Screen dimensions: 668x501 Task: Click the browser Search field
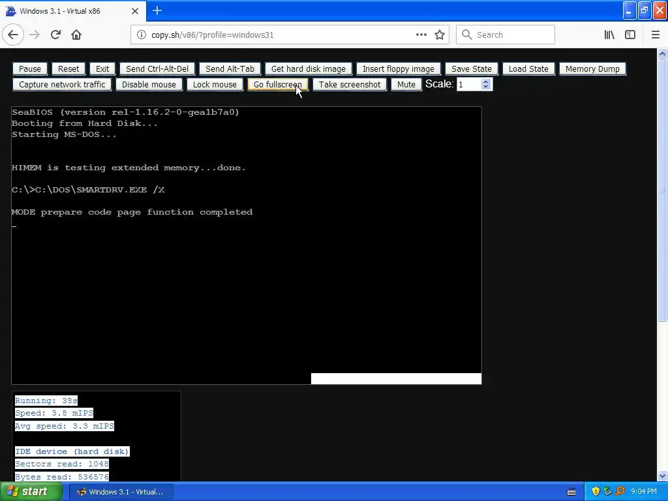point(506,35)
